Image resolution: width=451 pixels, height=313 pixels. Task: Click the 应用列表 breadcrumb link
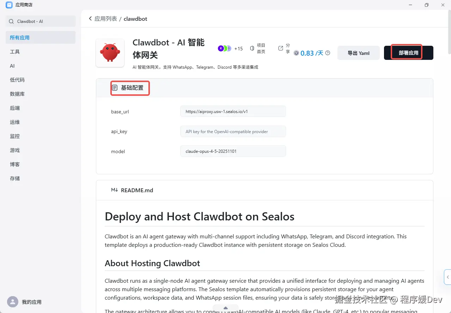pyautogui.click(x=106, y=19)
